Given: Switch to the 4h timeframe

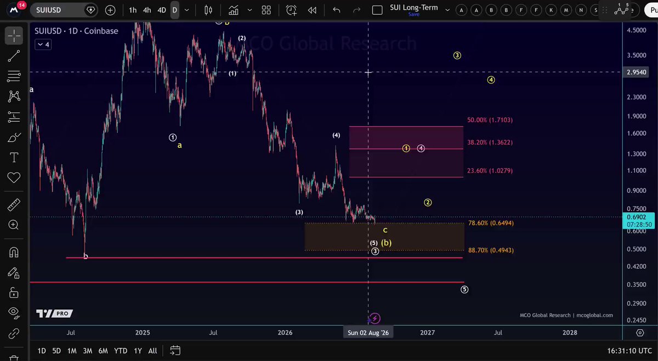Looking at the screenshot, I should click(147, 10).
